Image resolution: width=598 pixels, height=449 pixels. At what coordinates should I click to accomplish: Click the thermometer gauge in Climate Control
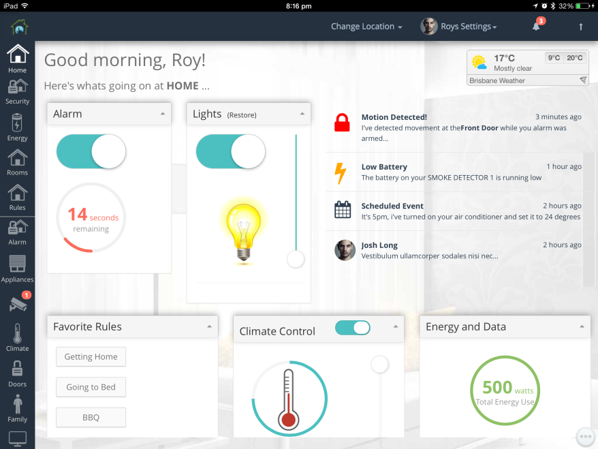click(289, 399)
